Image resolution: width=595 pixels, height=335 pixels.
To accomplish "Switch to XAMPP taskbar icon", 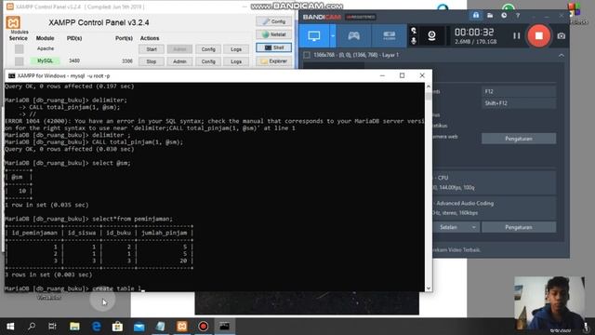I will click(182, 327).
